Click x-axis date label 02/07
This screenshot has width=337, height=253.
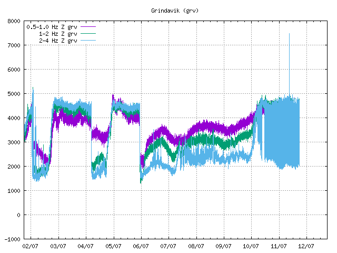tap(31, 246)
